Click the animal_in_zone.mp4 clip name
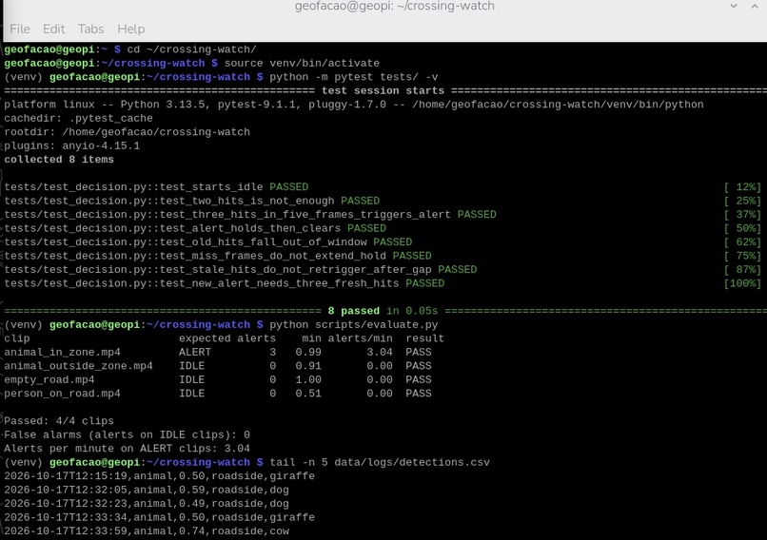The height and width of the screenshot is (540, 767). pos(62,352)
